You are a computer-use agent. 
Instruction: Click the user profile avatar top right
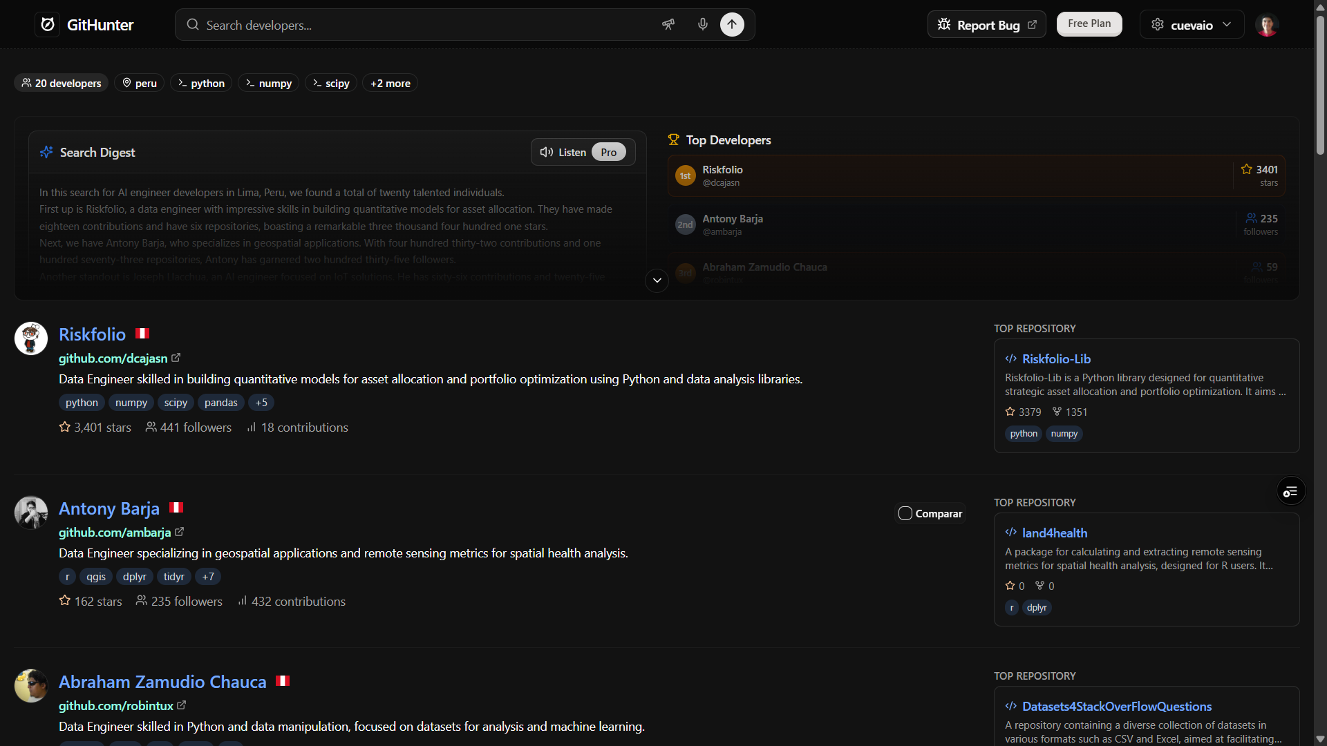pyautogui.click(x=1266, y=25)
